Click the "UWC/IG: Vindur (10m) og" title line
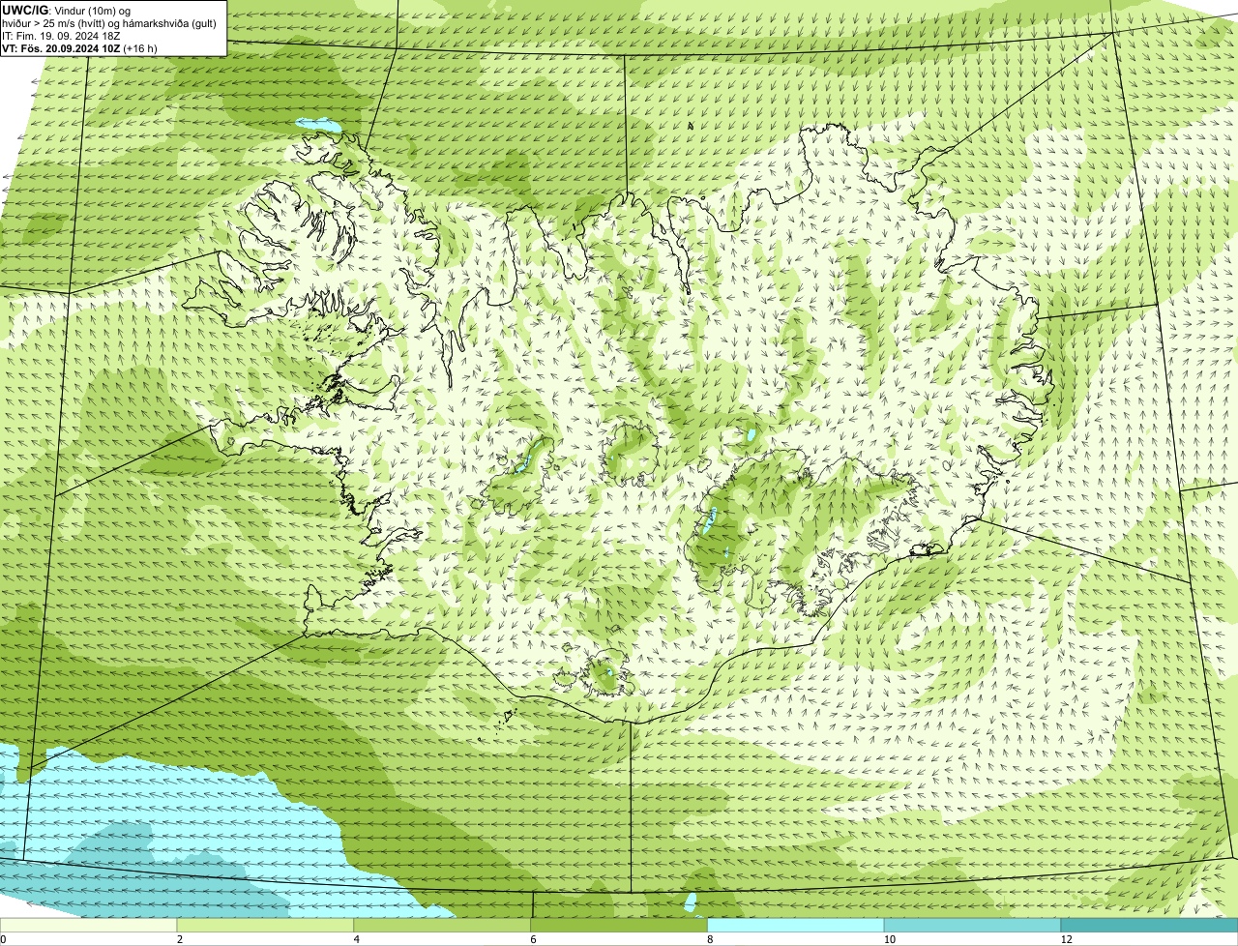Image resolution: width=1238 pixels, height=946 pixels. pyautogui.click(x=66, y=10)
